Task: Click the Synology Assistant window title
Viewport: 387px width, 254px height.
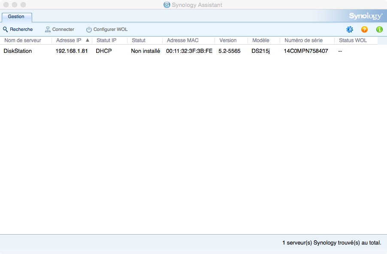Action: pos(197,5)
